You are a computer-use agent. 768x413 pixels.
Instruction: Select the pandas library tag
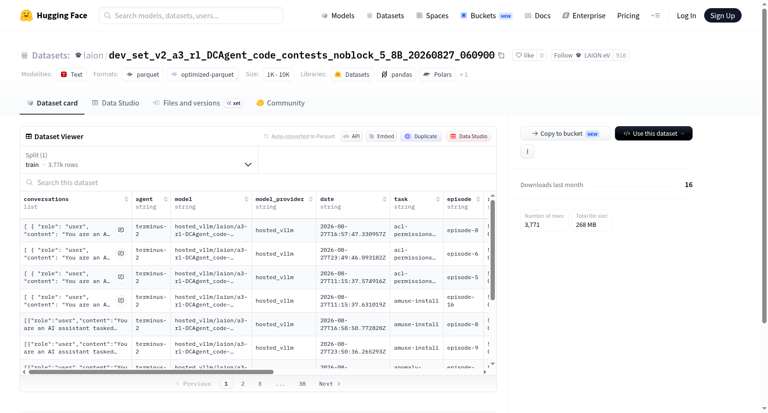396,74
